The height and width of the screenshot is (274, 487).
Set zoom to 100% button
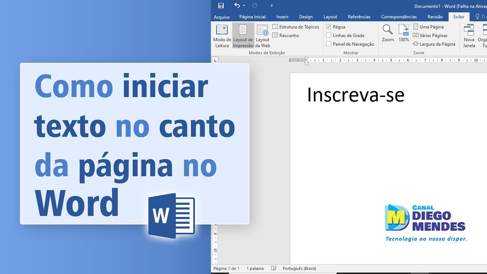click(404, 33)
